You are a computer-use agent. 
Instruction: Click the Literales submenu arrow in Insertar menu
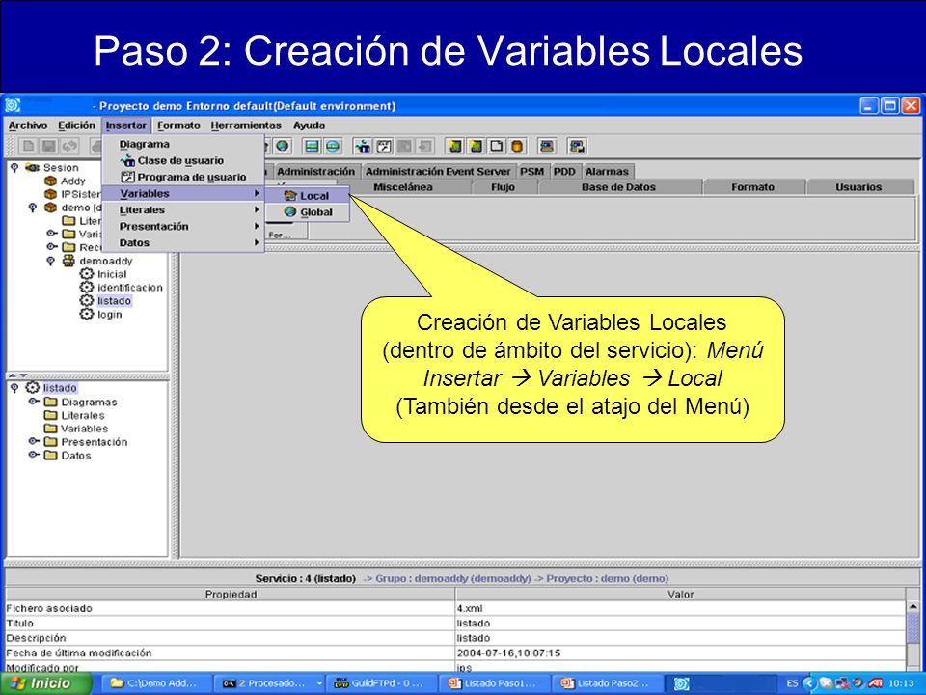coord(257,209)
